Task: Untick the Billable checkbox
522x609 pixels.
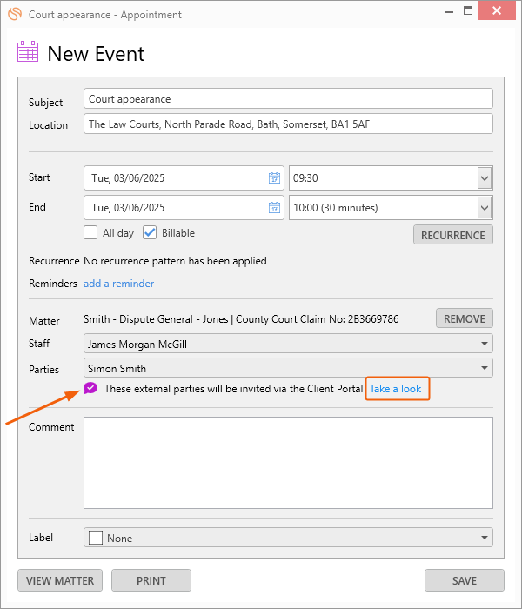Action: pos(150,232)
